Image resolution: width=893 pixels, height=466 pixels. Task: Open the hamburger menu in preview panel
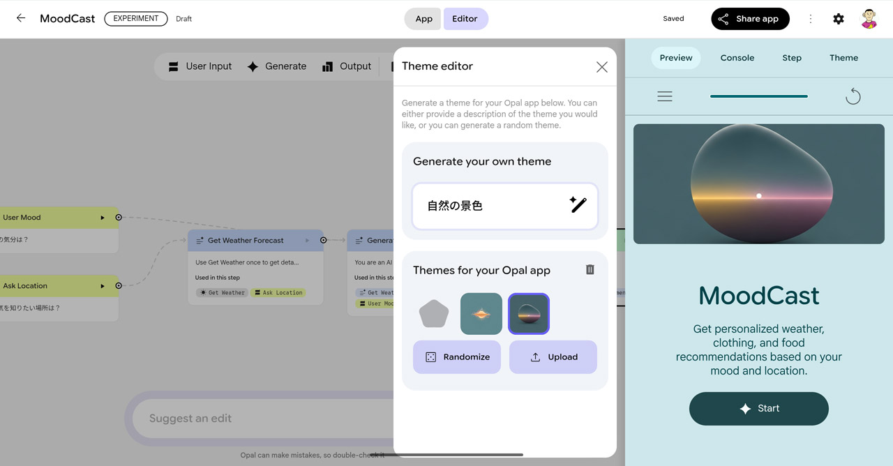point(664,96)
